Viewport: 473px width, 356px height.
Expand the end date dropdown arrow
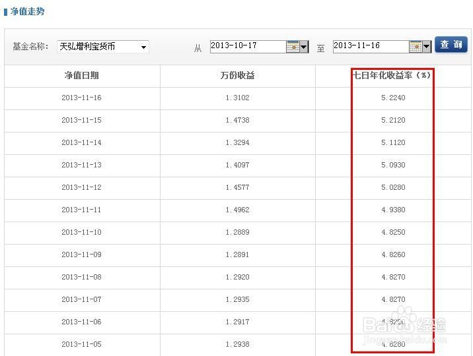click(x=427, y=47)
